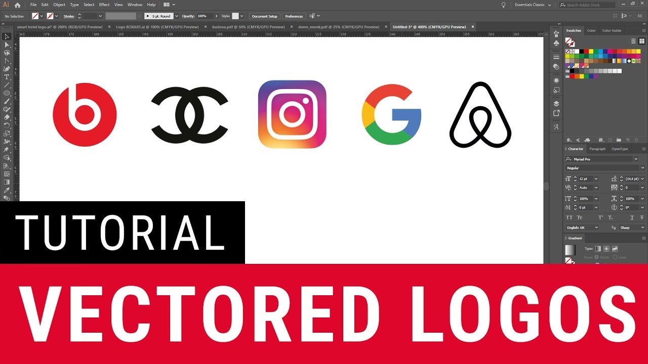Click the All Caps TT button
The width and height of the screenshot is (648, 364).
(x=569, y=217)
